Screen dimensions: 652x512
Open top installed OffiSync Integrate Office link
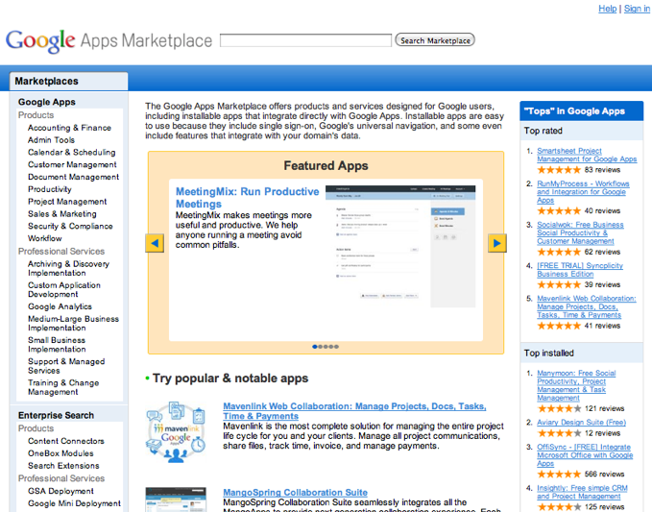(x=585, y=455)
